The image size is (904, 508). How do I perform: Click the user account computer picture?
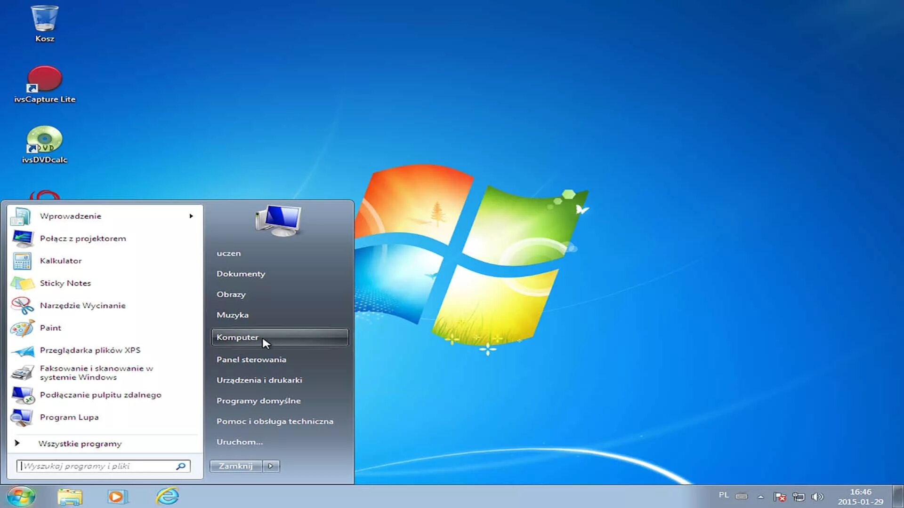pos(278,221)
